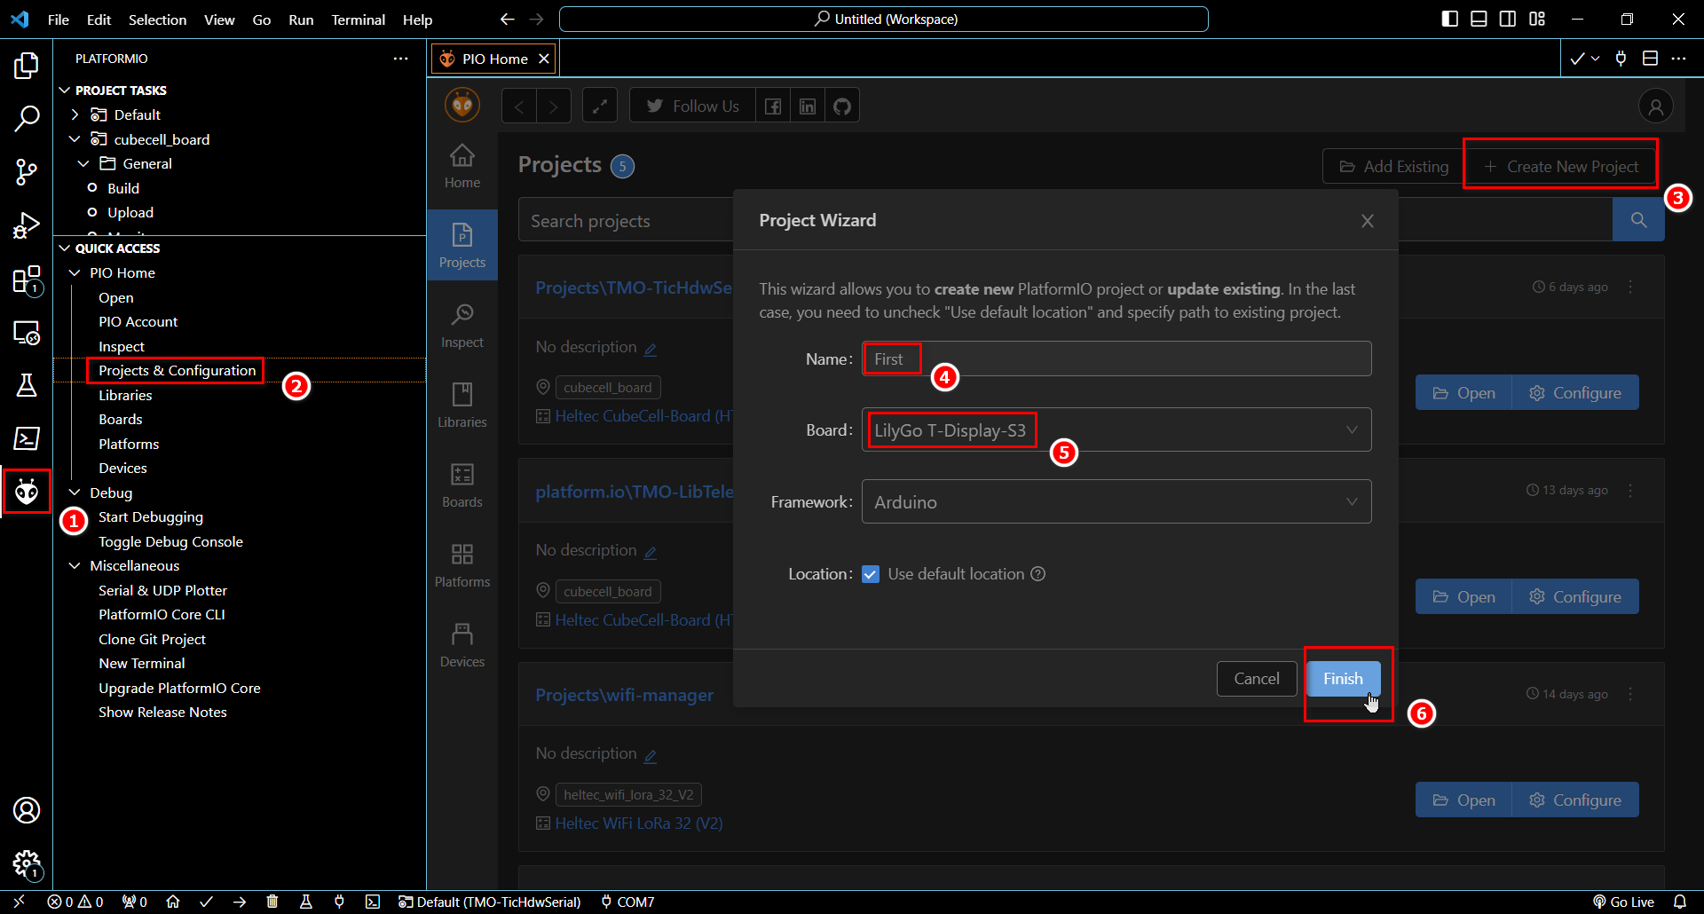Open the Help menu
Screen dimensions: 1704x914
click(x=417, y=20)
